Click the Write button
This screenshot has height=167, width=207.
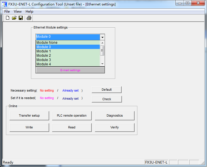click(29, 127)
